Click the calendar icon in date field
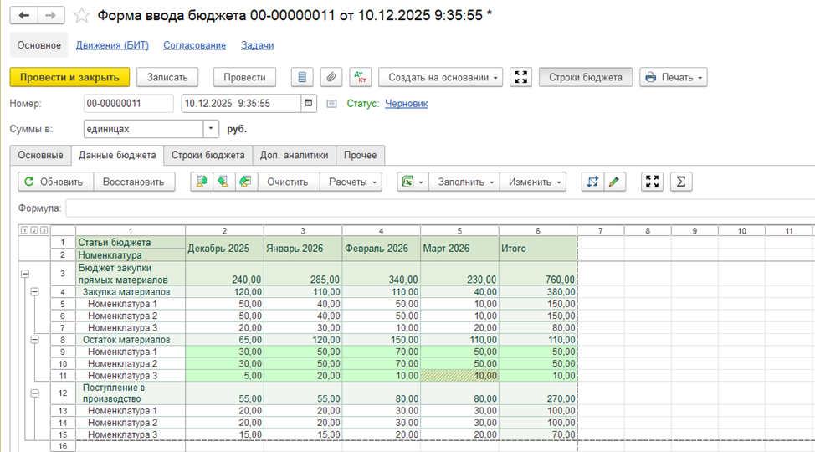The image size is (815, 452). pyautogui.click(x=310, y=104)
